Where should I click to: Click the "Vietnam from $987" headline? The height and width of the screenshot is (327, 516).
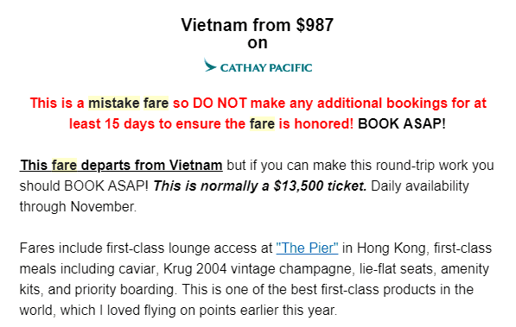258,25
